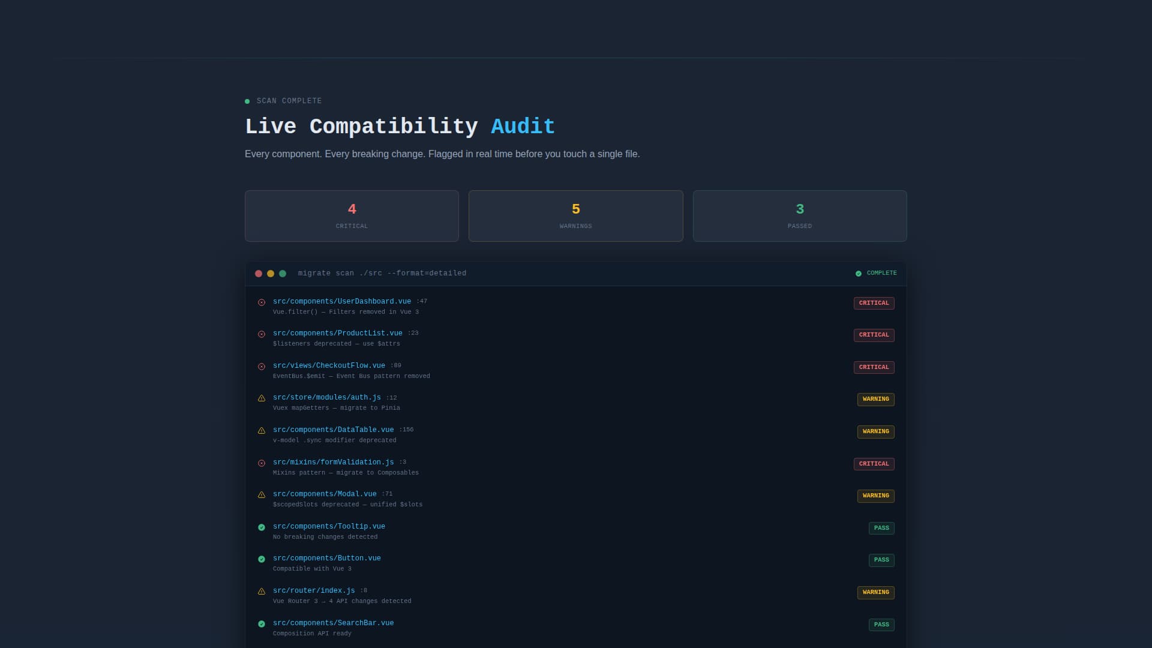Click the warning triangle icon beside DataTable.vue
Viewport: 1152px width, 648px height.
click(262, 431)
